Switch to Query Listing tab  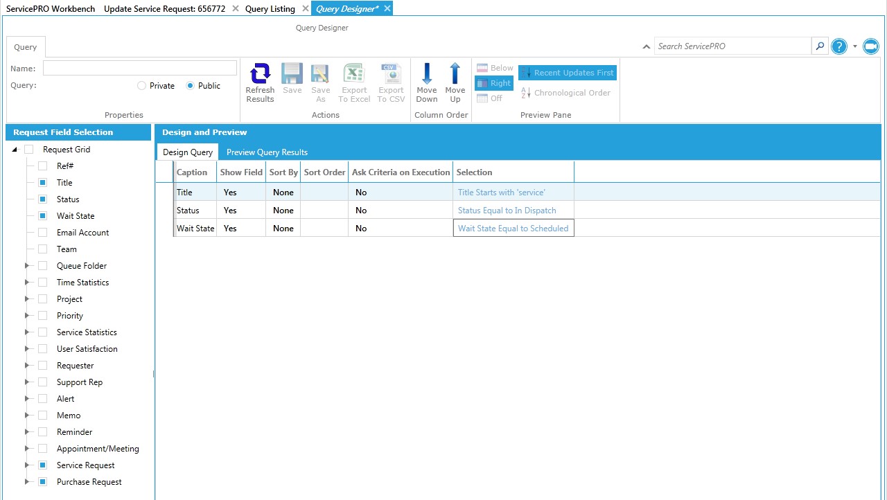(270, 9)
